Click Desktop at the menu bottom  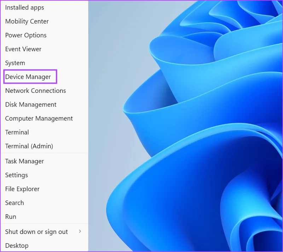[17, 246]
